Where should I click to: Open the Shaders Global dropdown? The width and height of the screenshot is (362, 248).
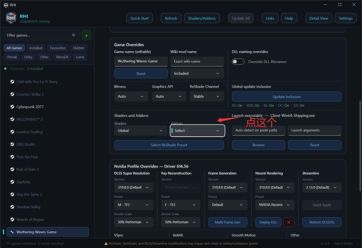[x=141, y=131]
